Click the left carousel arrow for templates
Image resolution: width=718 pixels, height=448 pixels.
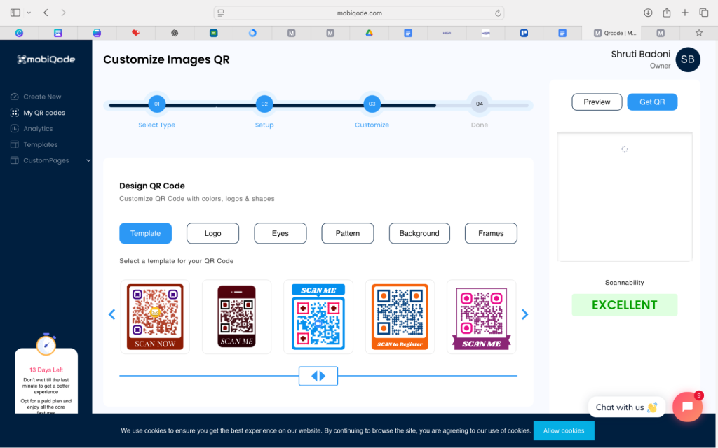click(x=112, y=314)
